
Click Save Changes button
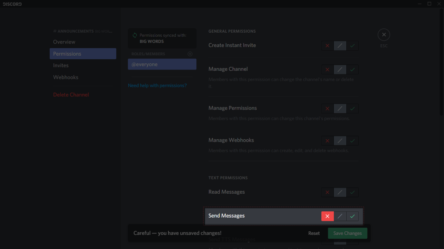[348, 233]
